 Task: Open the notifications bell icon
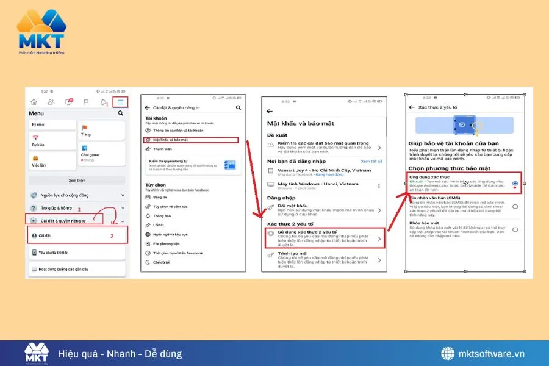[104, 102]
